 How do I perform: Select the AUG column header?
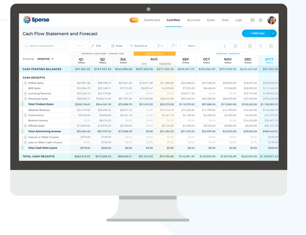[x=154, y=59]
